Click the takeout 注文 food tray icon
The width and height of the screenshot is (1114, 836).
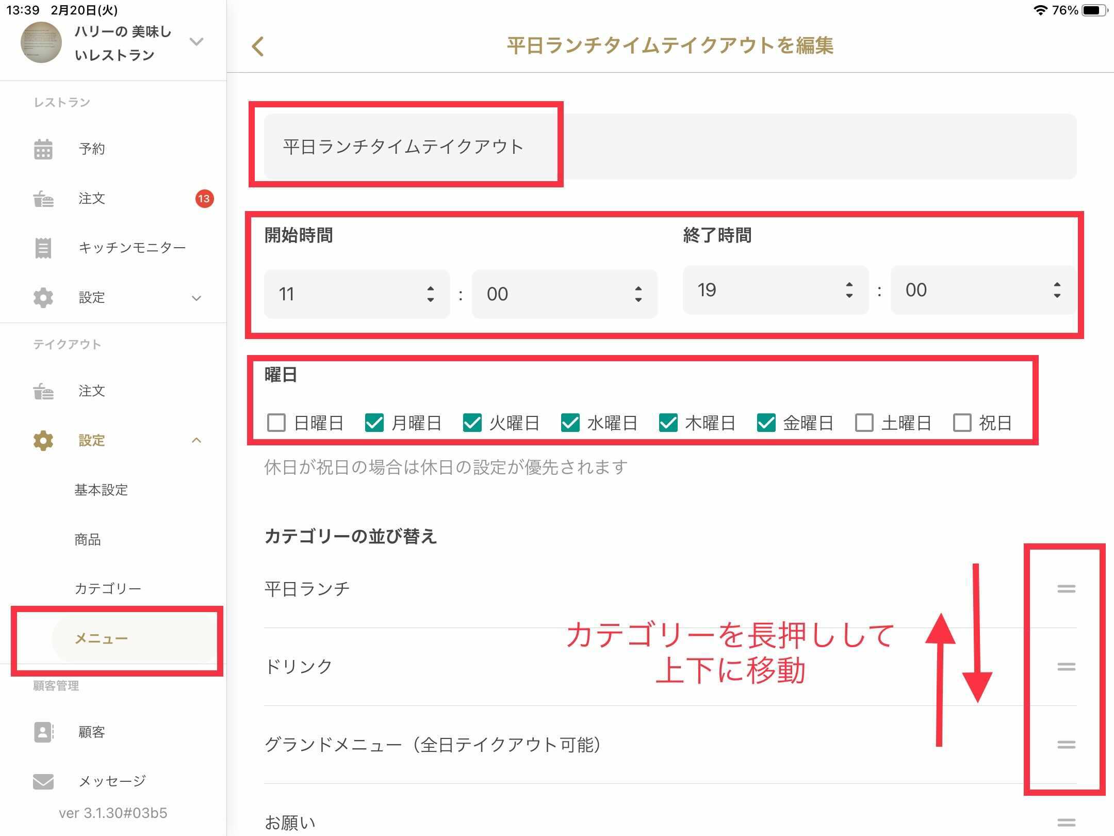(x=43, y=391)
